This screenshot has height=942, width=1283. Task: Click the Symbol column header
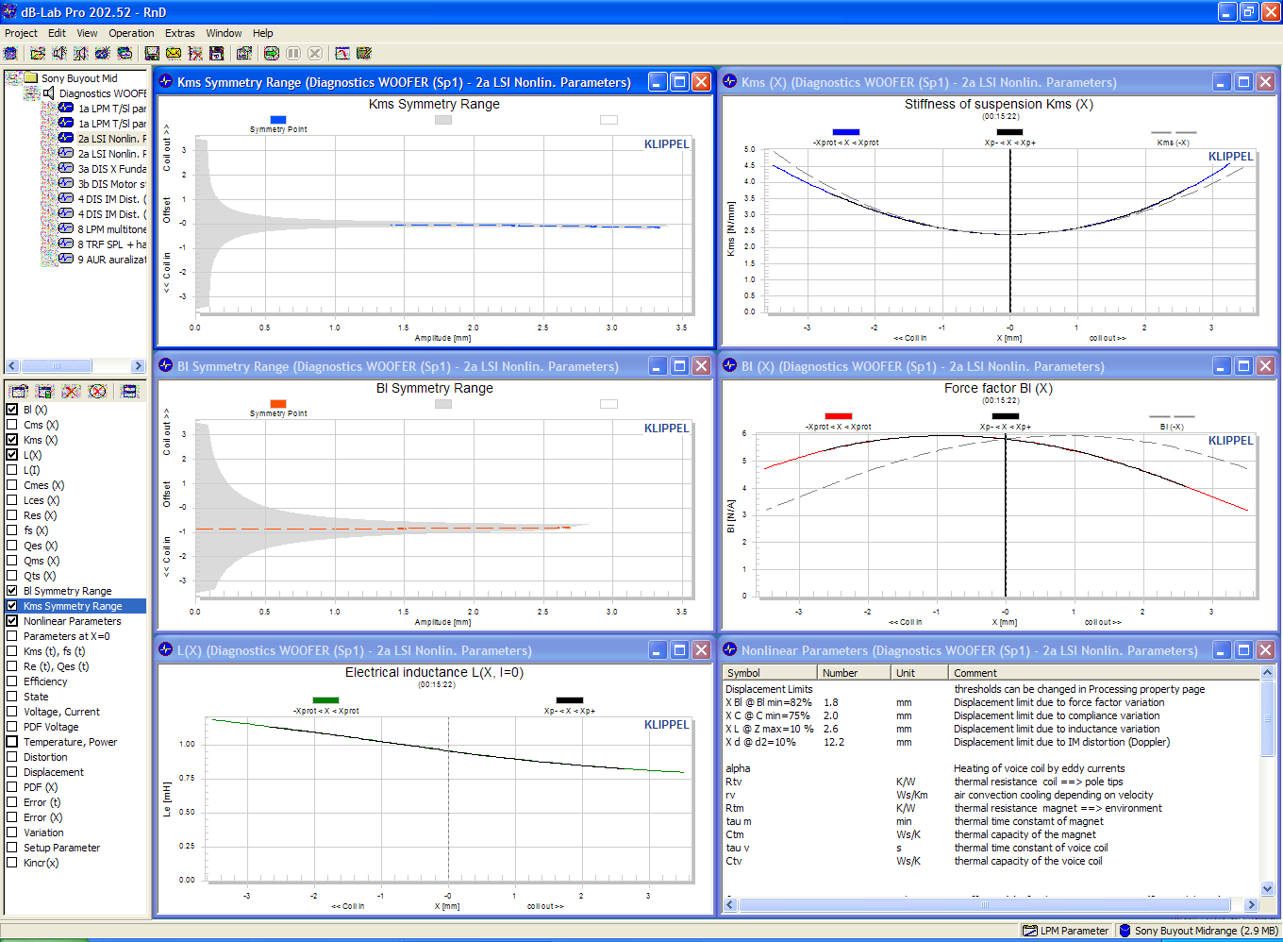click(x=769, y=673)
